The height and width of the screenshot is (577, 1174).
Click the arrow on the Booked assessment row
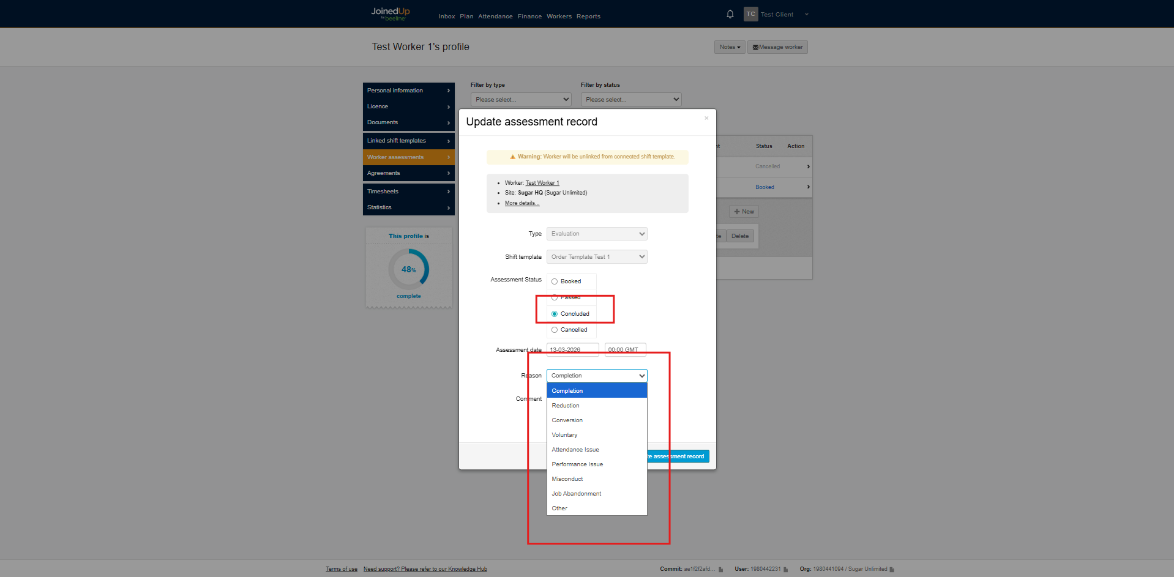coord(808,187)
